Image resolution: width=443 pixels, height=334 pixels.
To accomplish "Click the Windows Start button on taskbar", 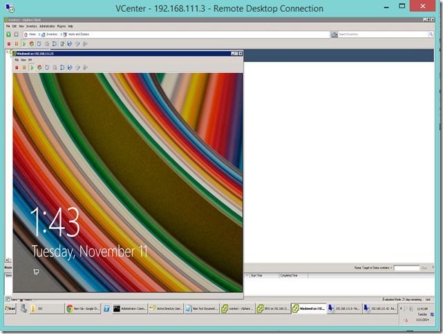I will pyautogui.click(x=10, y=308).
